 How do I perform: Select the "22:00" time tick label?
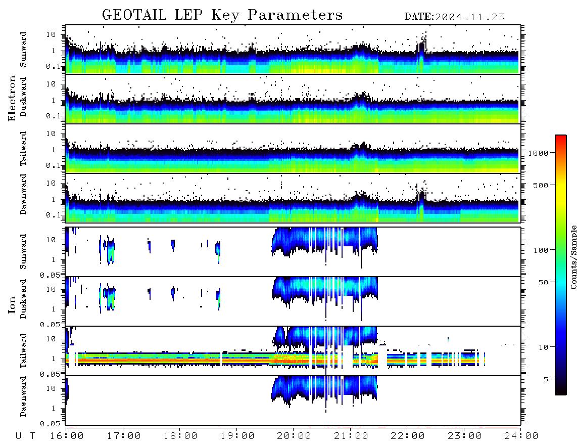click(x=408, y=436)
